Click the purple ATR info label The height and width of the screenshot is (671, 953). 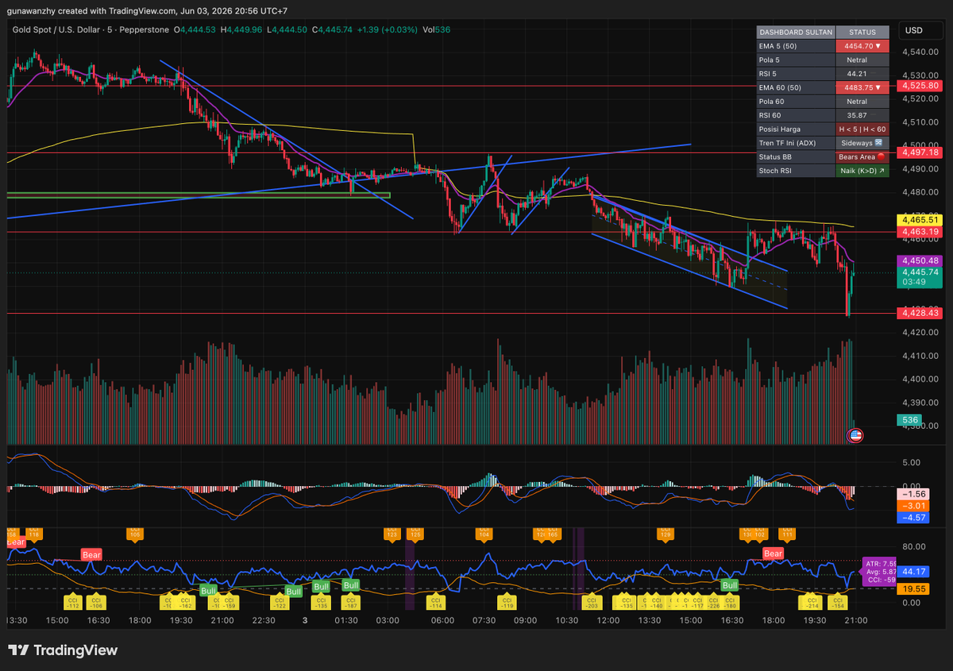[x=878, y=571]
